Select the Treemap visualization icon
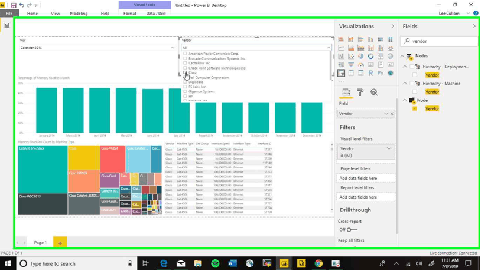The width and height of the screenshot is (481, 271). (381, 57)
